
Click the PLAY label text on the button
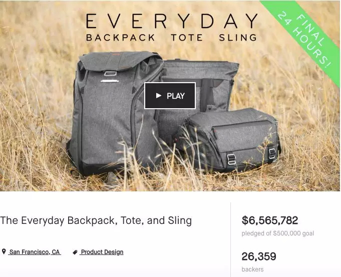(x=176, y=96)
